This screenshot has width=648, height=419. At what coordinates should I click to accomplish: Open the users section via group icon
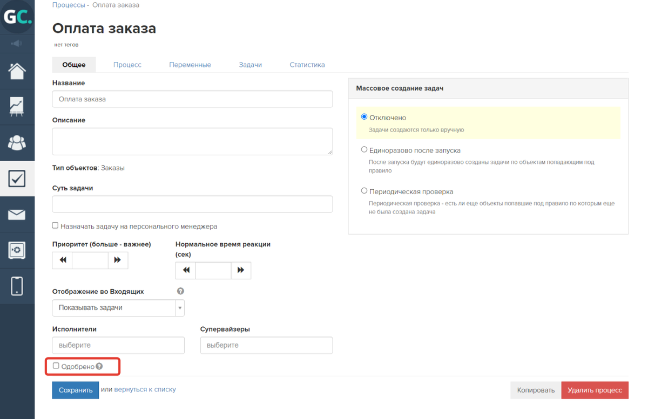click(x=17, y=142)
